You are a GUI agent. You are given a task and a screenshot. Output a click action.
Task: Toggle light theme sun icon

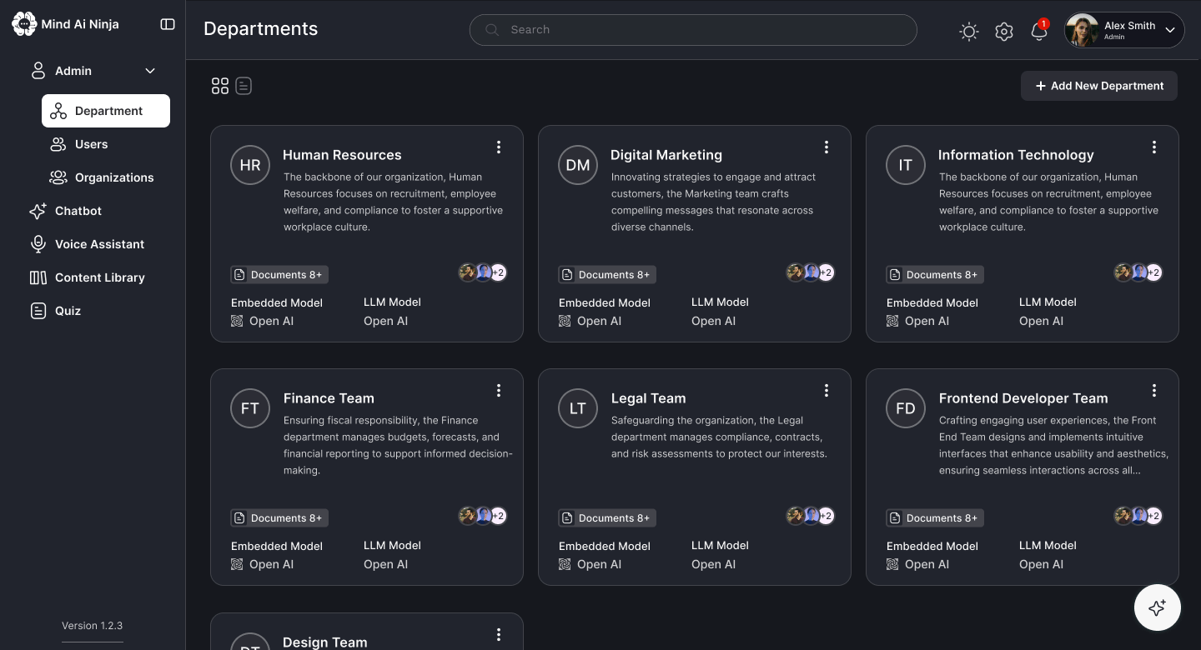click(969, 32)
